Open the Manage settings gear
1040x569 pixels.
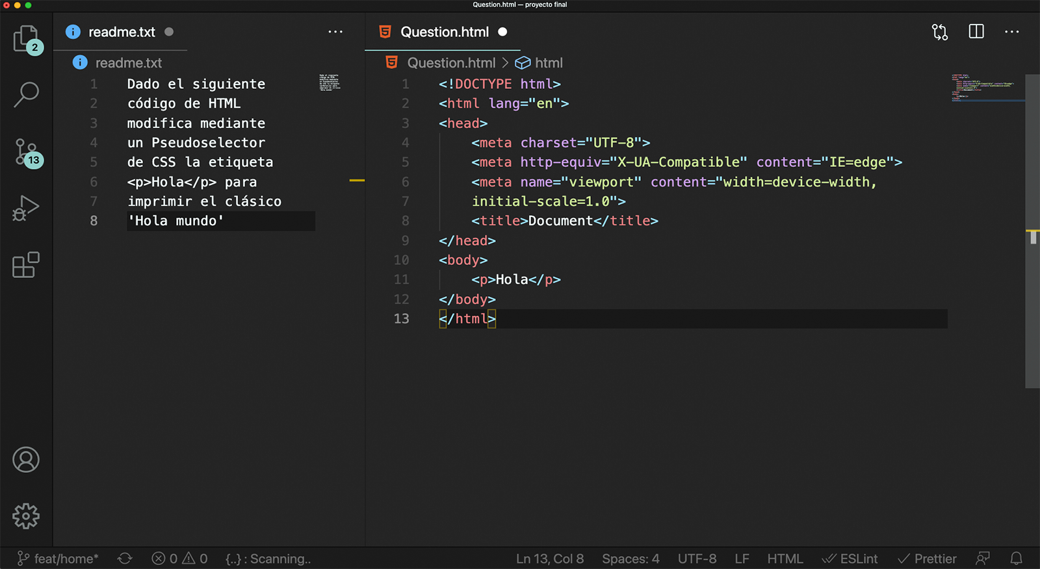point(26,516)
